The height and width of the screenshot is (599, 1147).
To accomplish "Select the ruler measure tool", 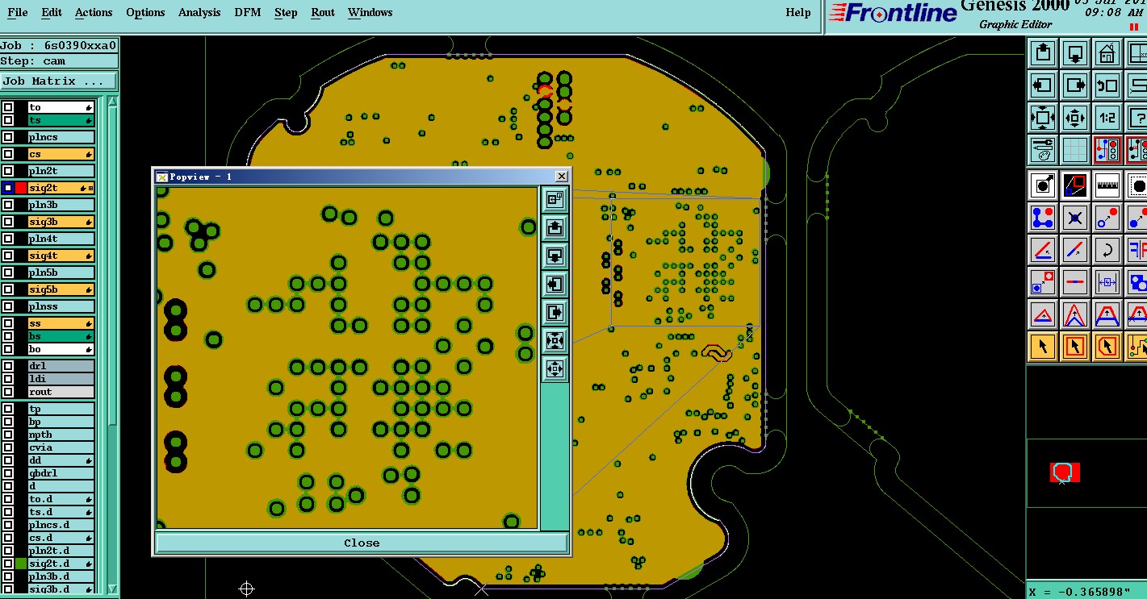I will (x=1107, y=185).
